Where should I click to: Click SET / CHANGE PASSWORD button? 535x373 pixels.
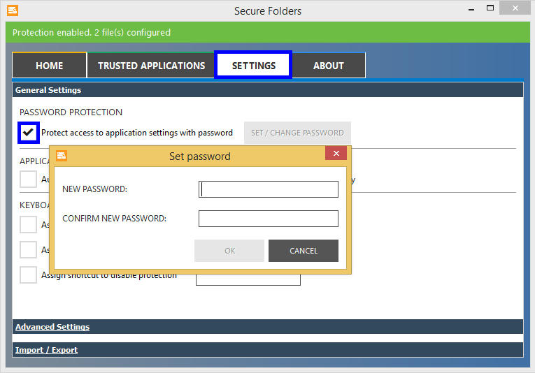click(x=297, y=133)
